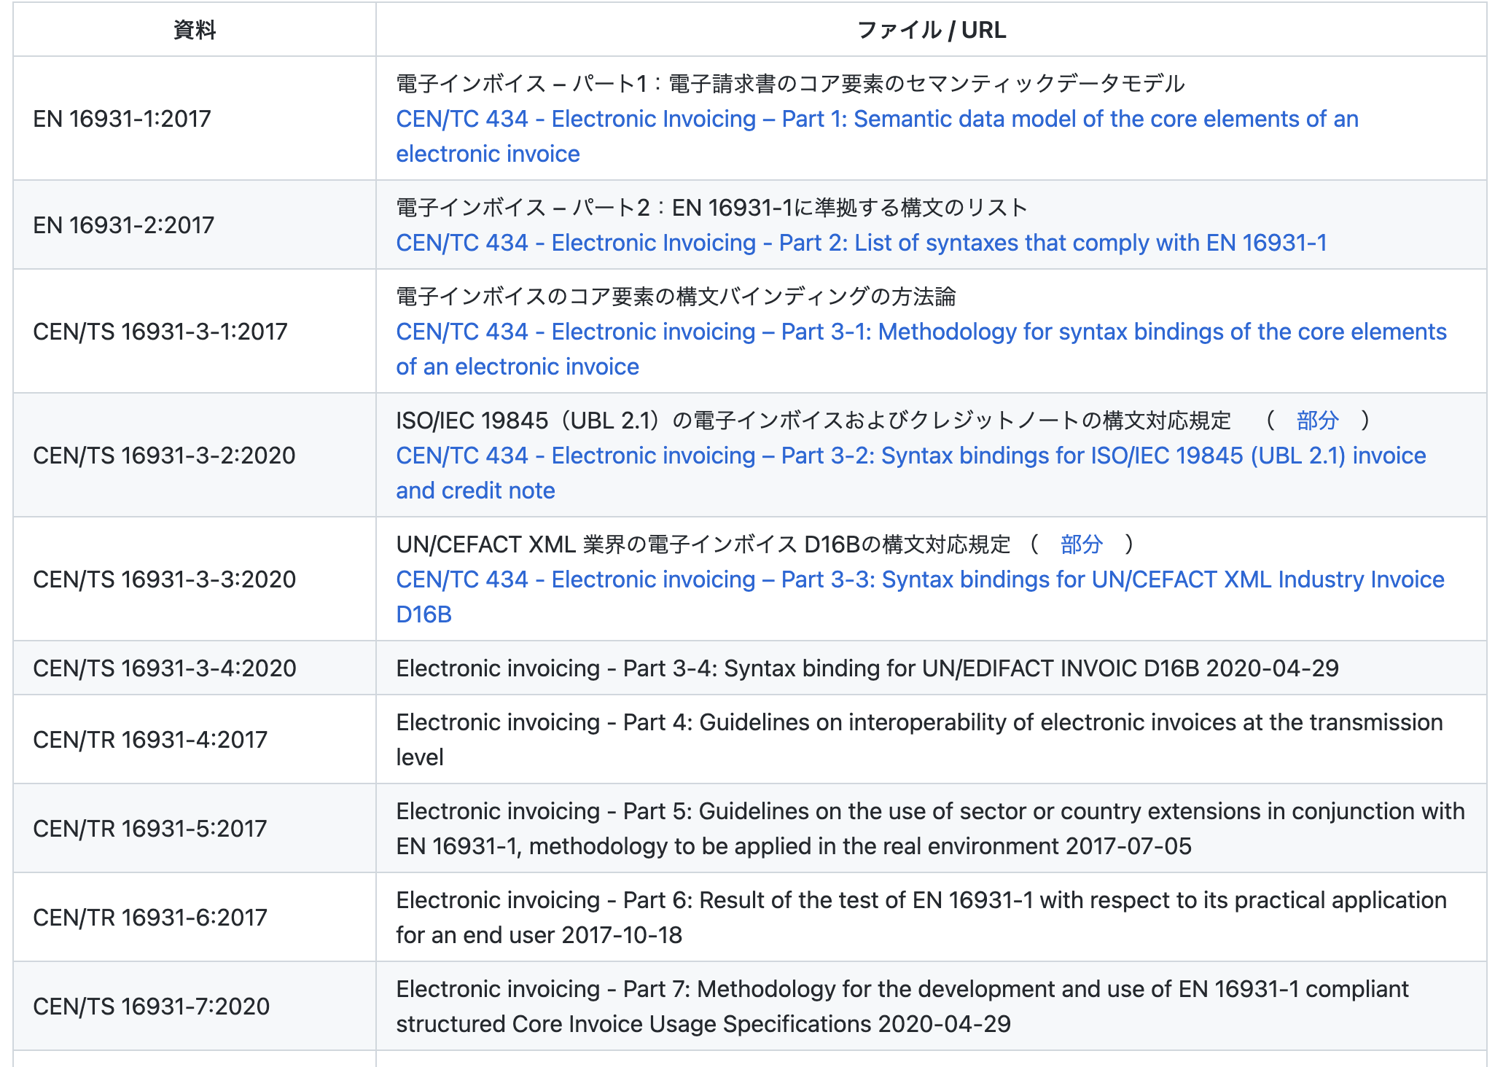Open Part 3-2 Syntax bindings for ISO/IEC 19845 link
1503x1067 pixels.
911,473
